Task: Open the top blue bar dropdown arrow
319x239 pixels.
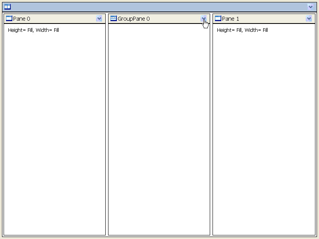Action: pyautogui.click(x=310, y=7)
